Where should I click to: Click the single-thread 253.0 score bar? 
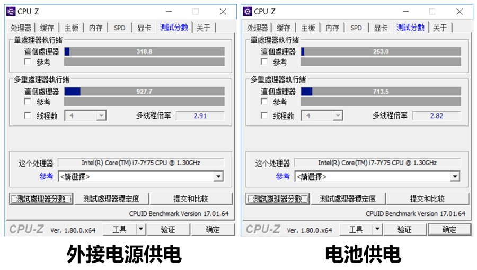pyautogui.click(x=381, y=51)
